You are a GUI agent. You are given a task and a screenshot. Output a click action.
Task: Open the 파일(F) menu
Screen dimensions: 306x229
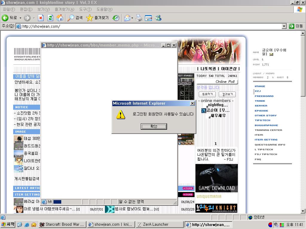coord(9,9)
